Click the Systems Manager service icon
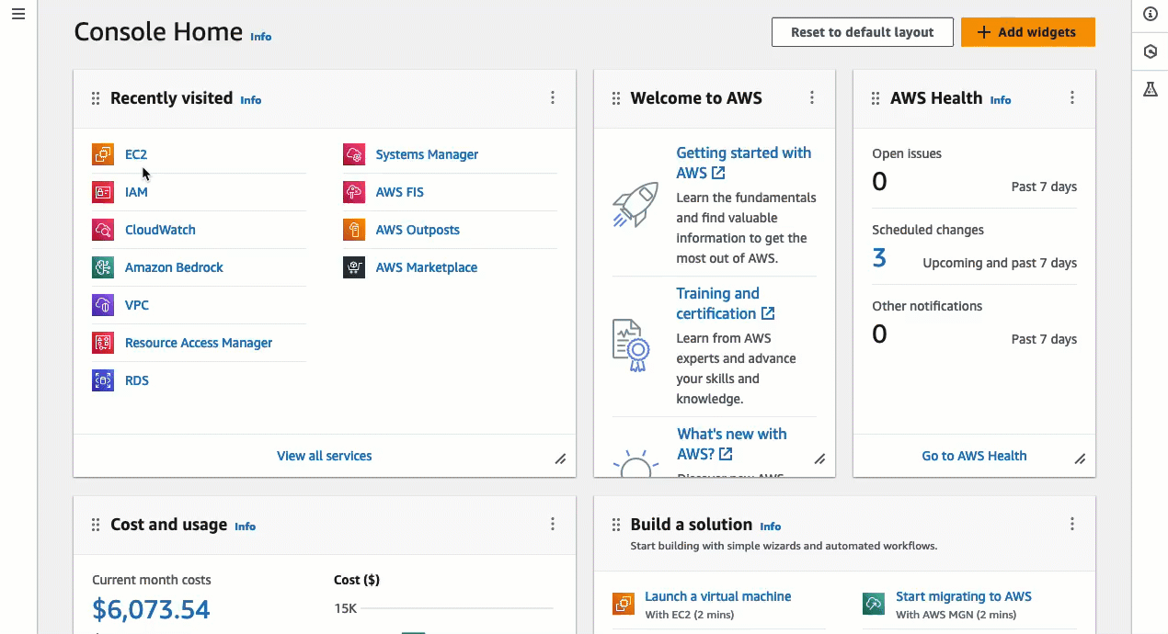 [x=354, y=154]
